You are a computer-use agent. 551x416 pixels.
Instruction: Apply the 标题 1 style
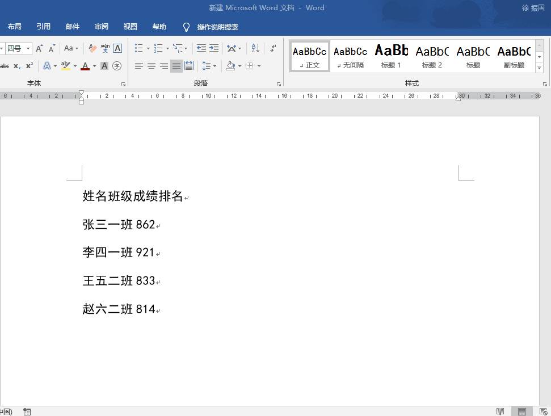(391, 56)
